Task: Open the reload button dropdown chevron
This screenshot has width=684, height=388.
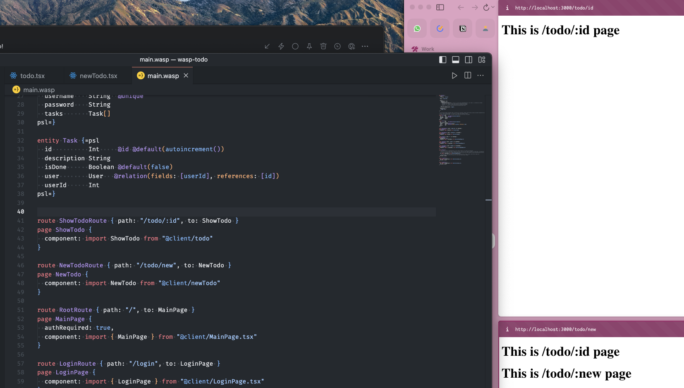Action: tap(493, 7)
